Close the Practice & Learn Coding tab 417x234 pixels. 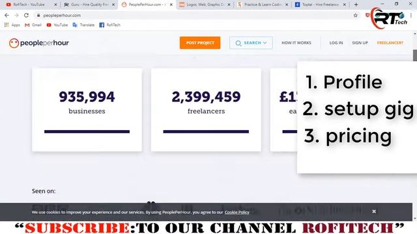tap(287, 5)
